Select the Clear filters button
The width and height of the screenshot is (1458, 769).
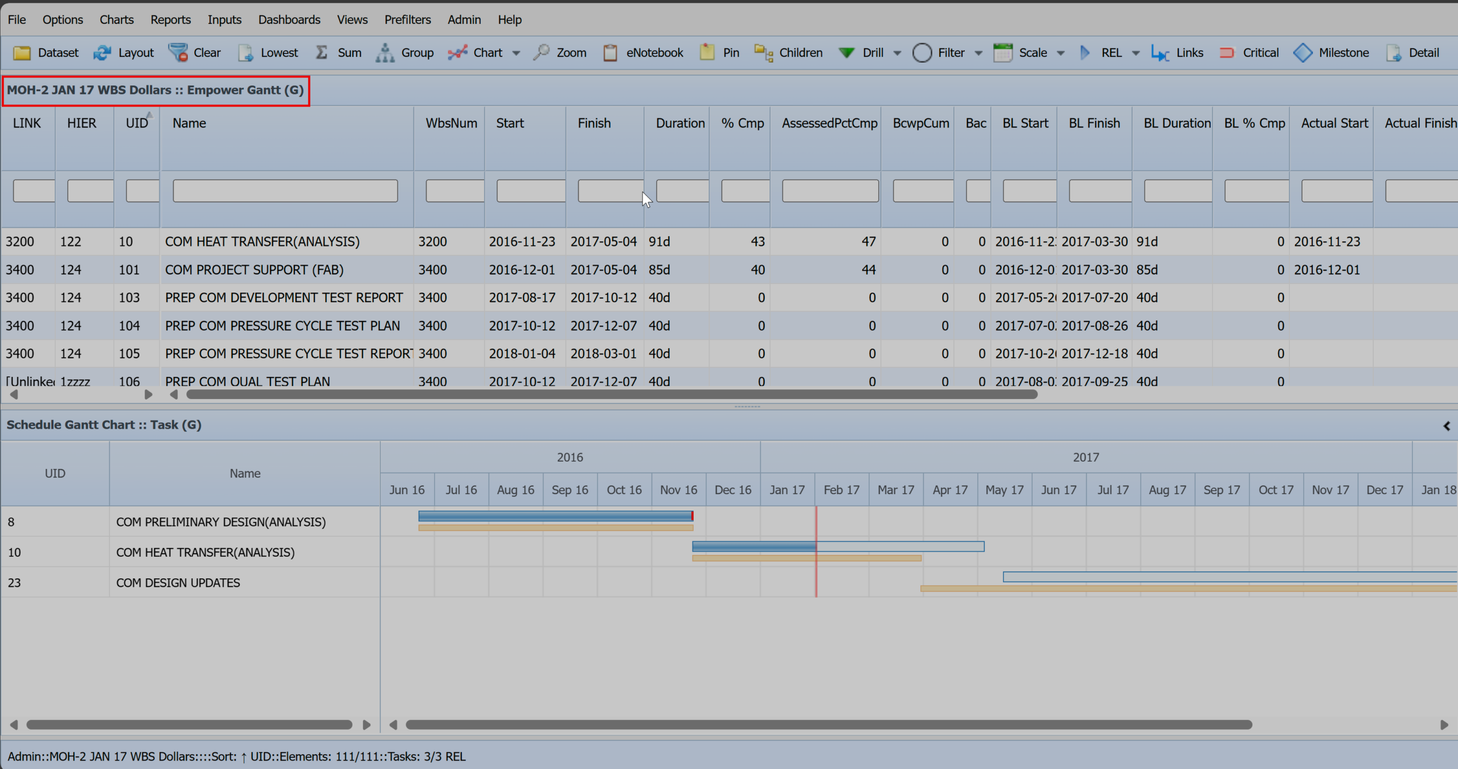(207, 52)
